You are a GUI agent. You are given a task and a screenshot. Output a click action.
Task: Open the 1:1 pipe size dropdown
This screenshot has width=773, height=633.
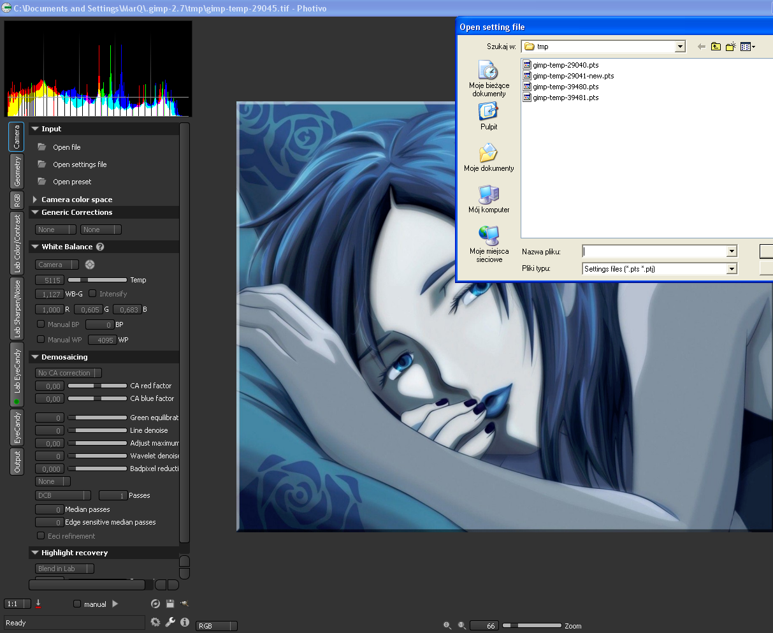[x=17, y=604]
